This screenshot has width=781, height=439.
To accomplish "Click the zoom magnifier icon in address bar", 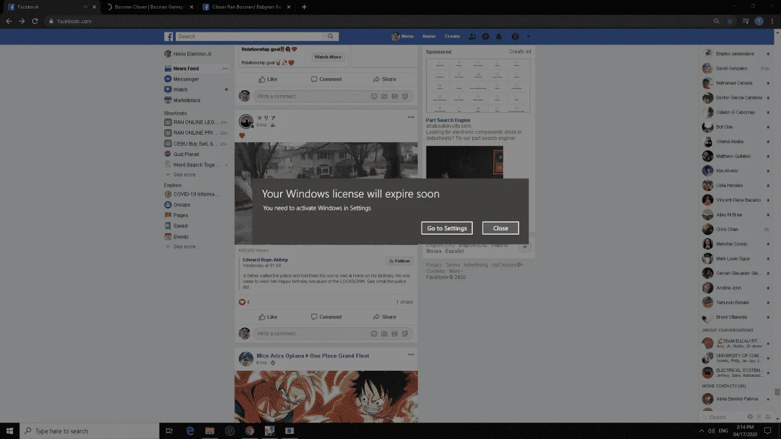I will click(x=717, y=21).
